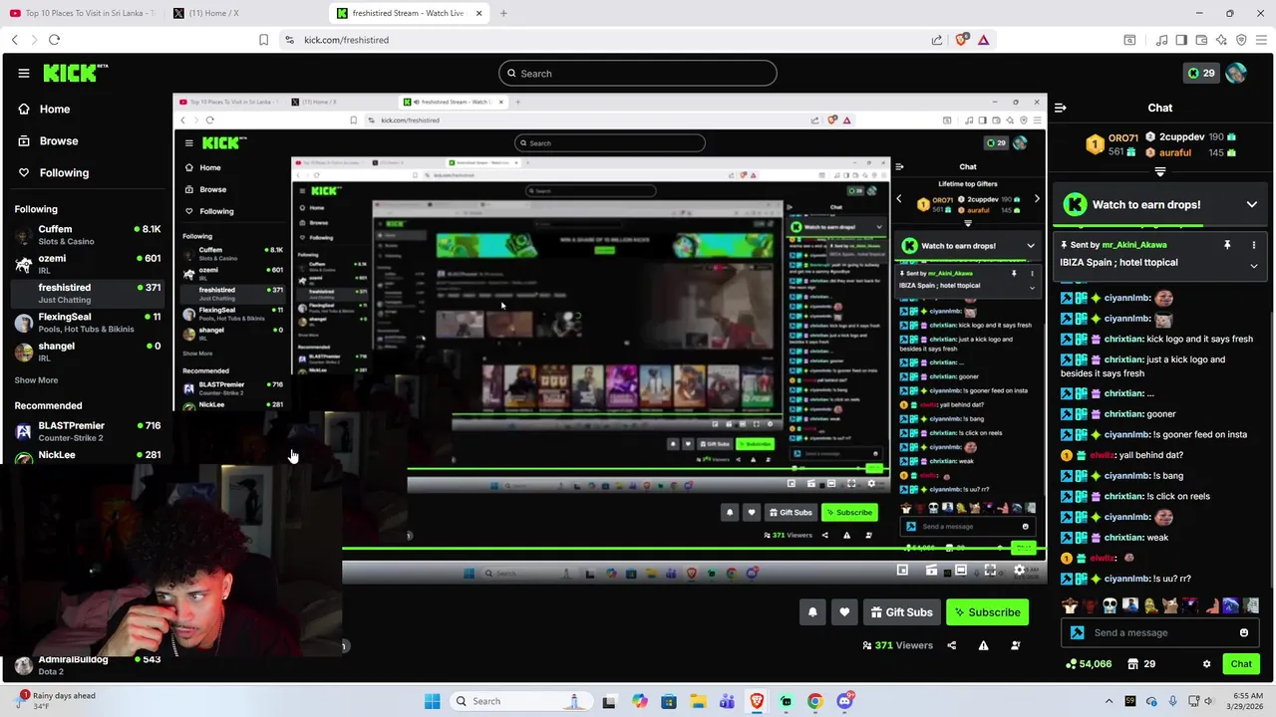The height and width of the screenshot is (717, 1276).
Task: Open chat settings gear icon
Action: tap(1206, 664)
